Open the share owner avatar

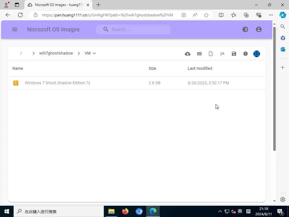coord(257,54)
